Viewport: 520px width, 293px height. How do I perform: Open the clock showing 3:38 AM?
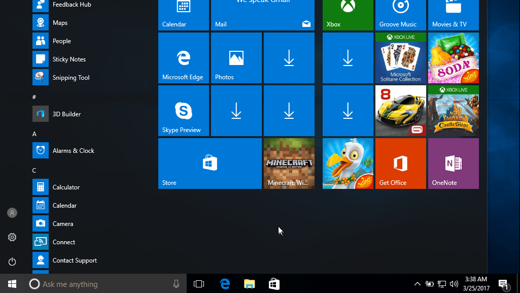click(476, 284)
